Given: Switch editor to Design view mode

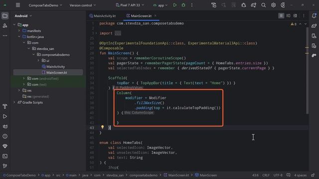Looking at the screenshot, I should click(x=295, y=16).
